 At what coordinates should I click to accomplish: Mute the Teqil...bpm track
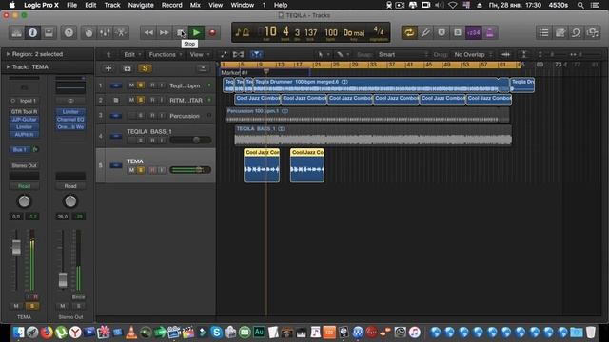point(131,85)
